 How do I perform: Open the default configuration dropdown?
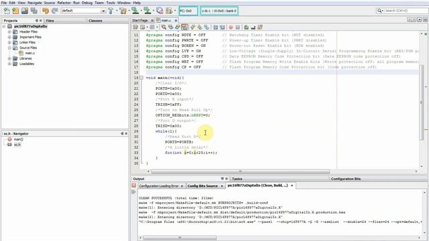click(x=103, y=11)
